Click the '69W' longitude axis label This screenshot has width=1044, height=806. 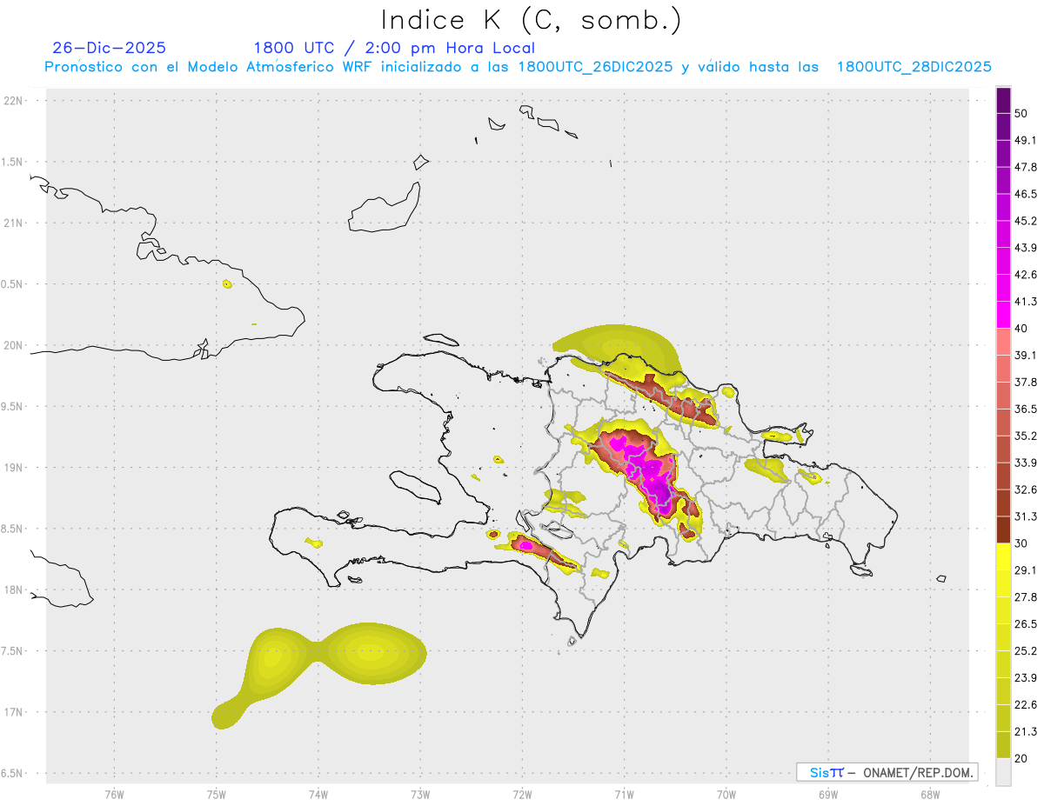[x=827, y=795]
